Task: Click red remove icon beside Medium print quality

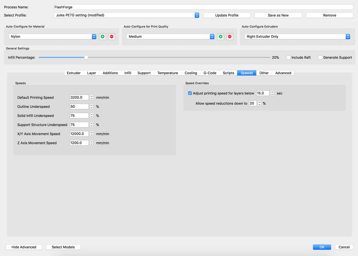Action: point(229,37)
